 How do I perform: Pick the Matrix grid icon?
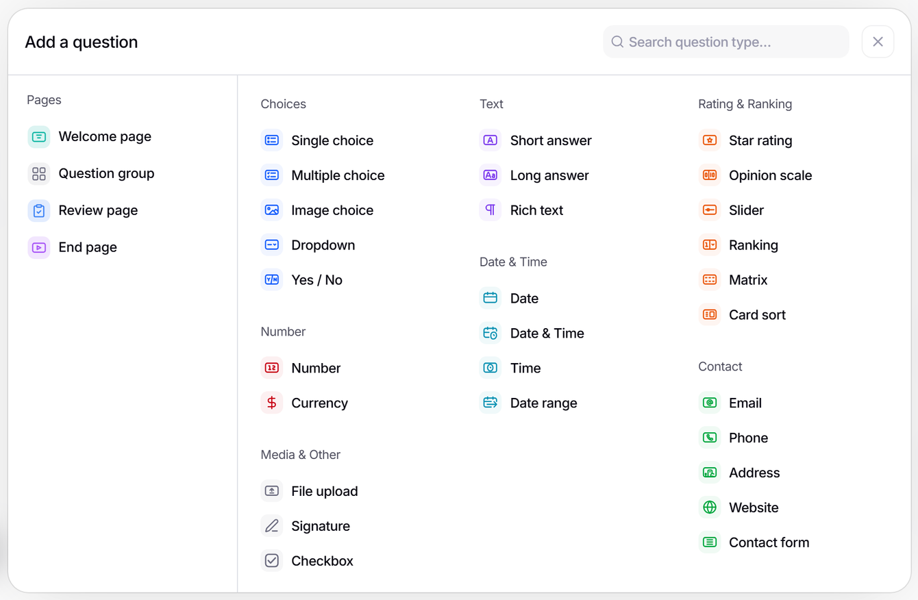[x=710, y=280]
